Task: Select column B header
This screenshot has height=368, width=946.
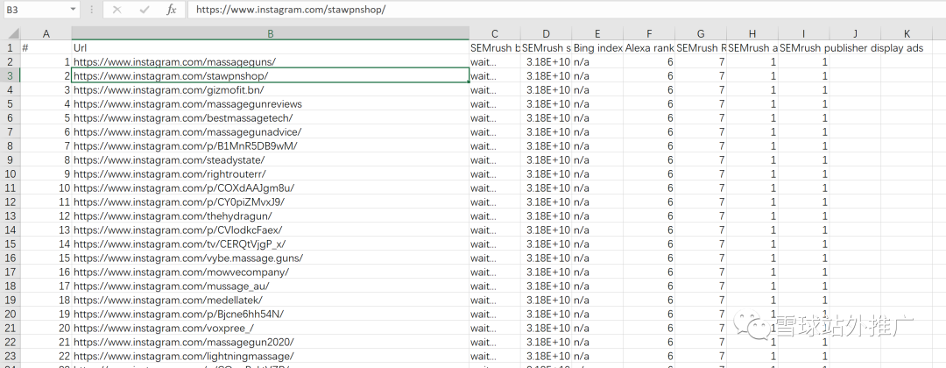Action: [x=270, y=33]
